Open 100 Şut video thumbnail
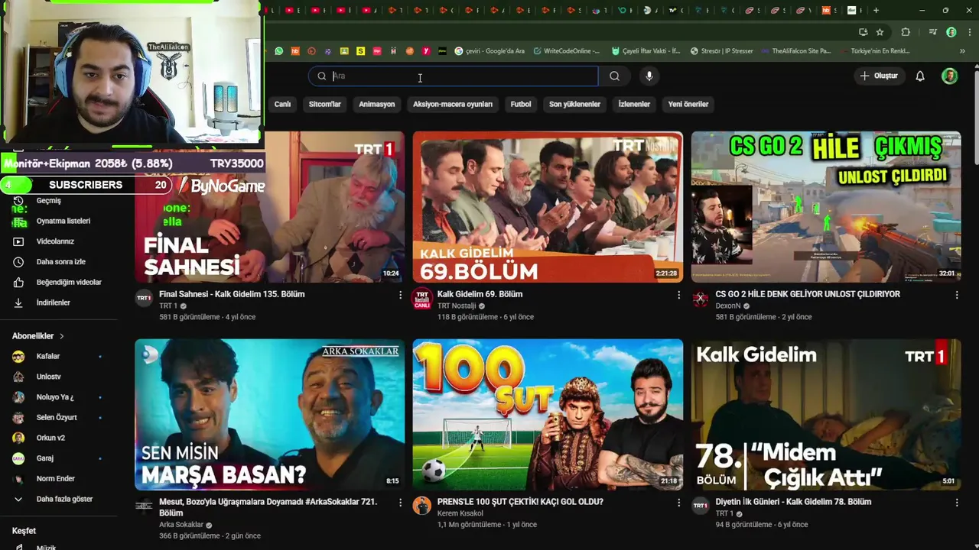The image size is (979, 550). coord(548,414)
